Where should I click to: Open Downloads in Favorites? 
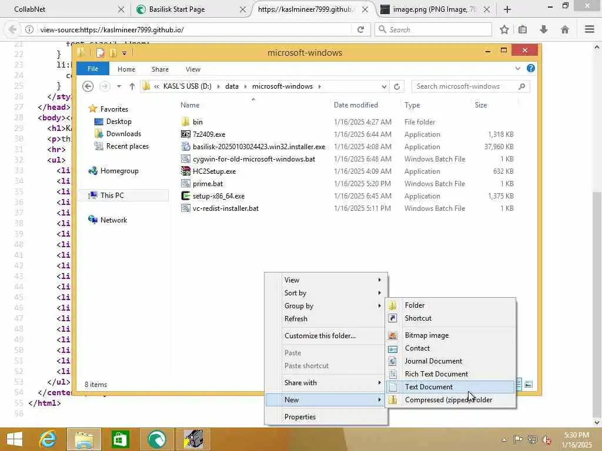click(x=123, y=134)
